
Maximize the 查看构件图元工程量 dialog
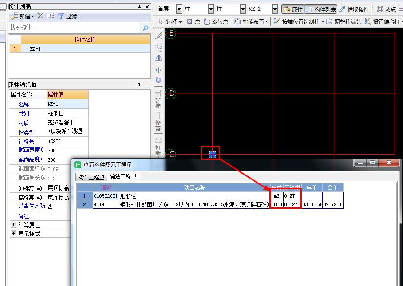[x=372, y=163]
